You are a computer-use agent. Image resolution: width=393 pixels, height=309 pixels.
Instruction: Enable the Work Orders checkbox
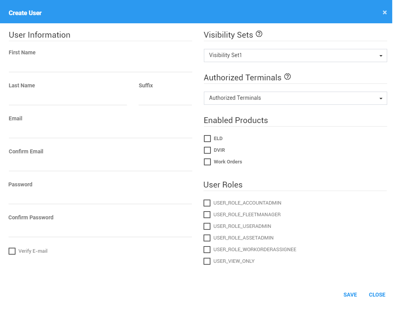[207, 162]
